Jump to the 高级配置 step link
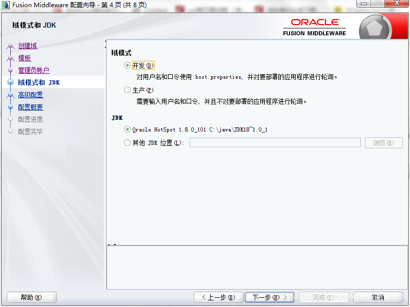410x307 pixels. (31, 95)
